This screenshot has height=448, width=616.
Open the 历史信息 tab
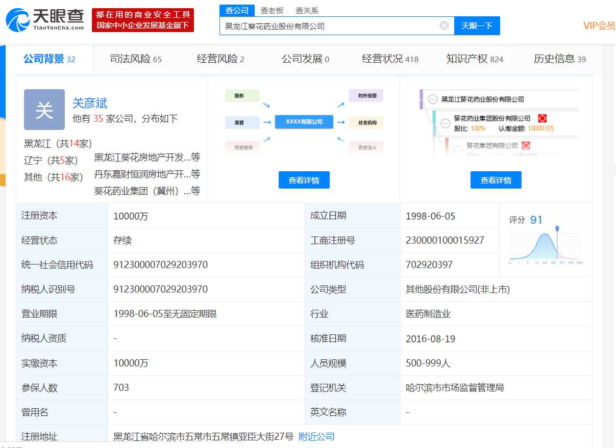[560, 59]
